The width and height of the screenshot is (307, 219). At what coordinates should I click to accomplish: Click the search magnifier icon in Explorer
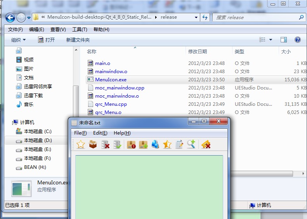(x=301, y=17)
